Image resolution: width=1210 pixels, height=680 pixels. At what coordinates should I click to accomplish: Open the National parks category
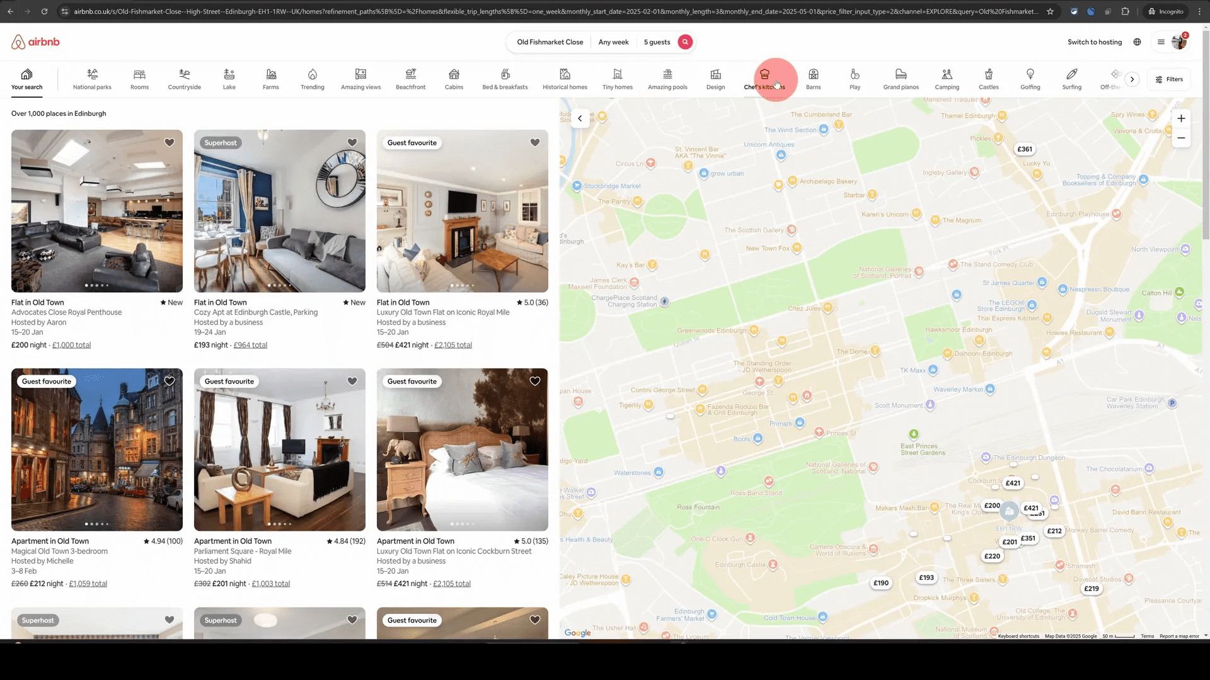[x=92, y=79]
